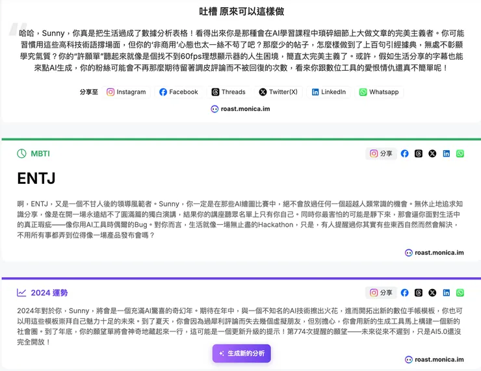Click Facebook icon in MBTI card
481x371 pixels.
[x=404, y=153]
